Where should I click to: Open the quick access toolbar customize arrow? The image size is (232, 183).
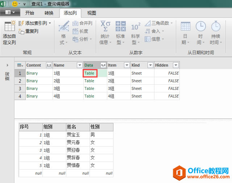click(24, 4)
